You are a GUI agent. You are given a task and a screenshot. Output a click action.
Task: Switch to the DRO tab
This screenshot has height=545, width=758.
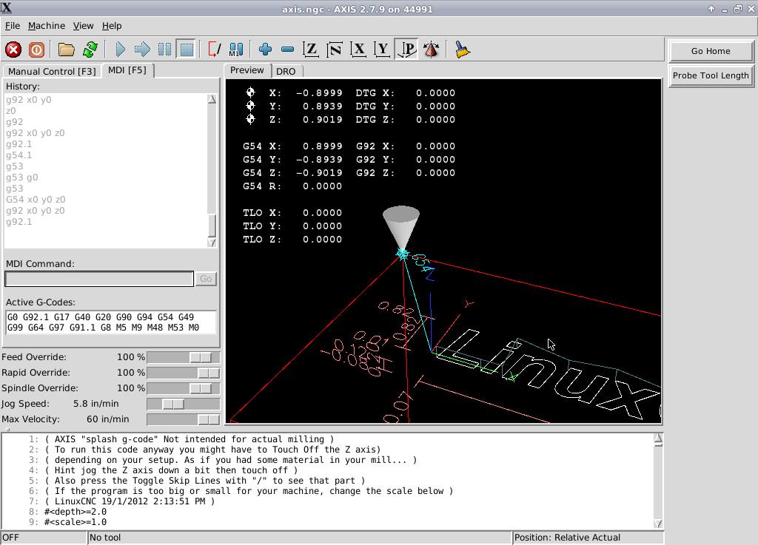point(286,72)
